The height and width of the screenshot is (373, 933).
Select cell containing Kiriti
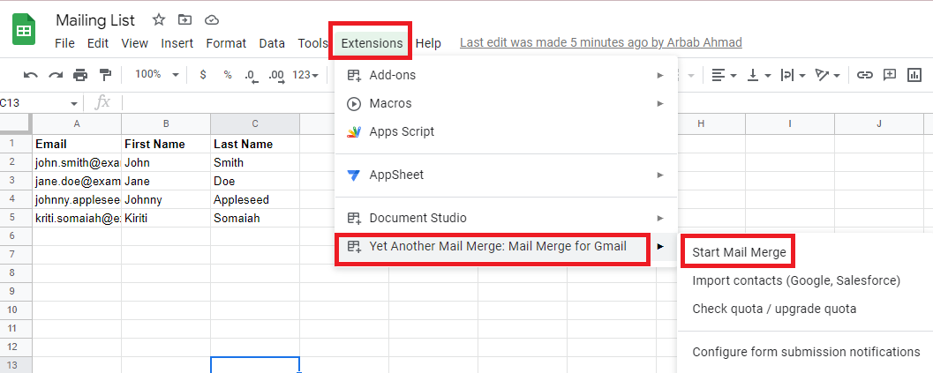point(166,219)
